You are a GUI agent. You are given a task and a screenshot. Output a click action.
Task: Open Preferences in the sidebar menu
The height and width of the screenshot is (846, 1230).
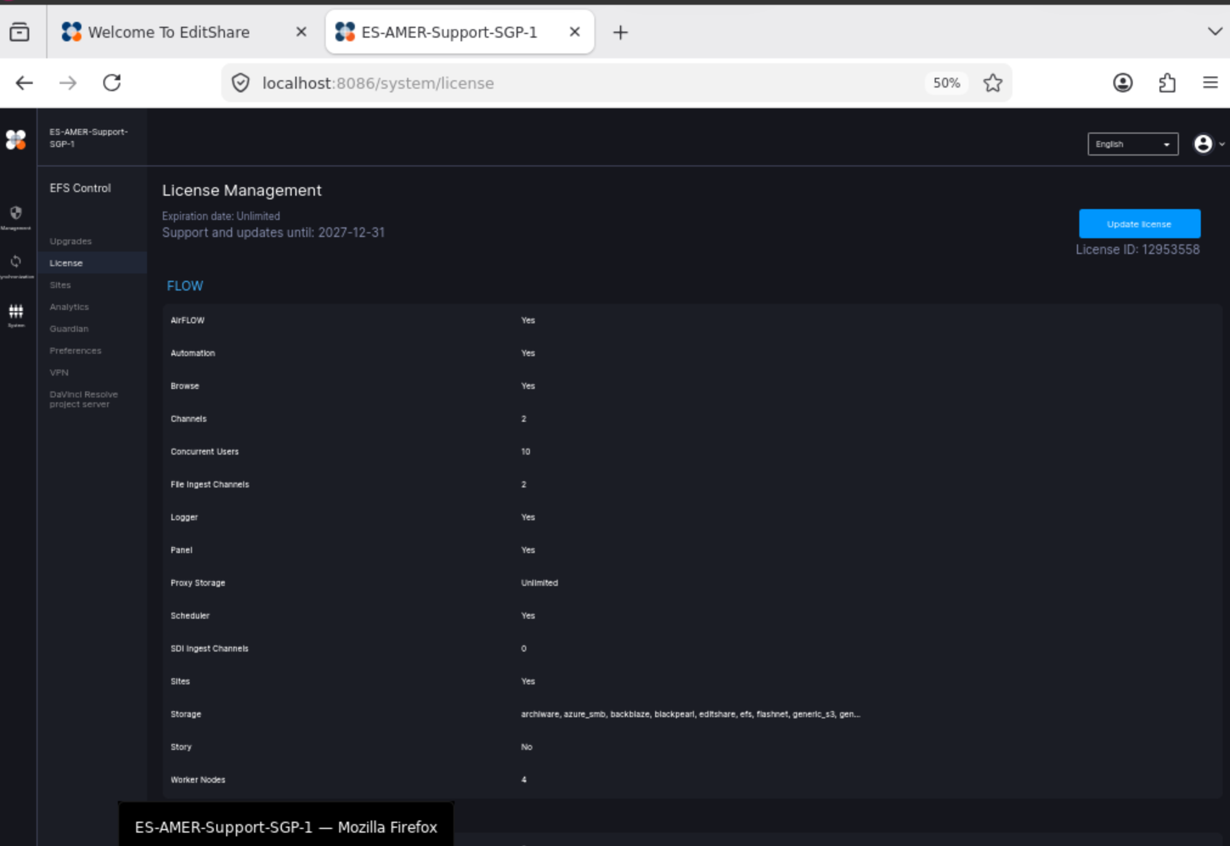tap(75, 351)
